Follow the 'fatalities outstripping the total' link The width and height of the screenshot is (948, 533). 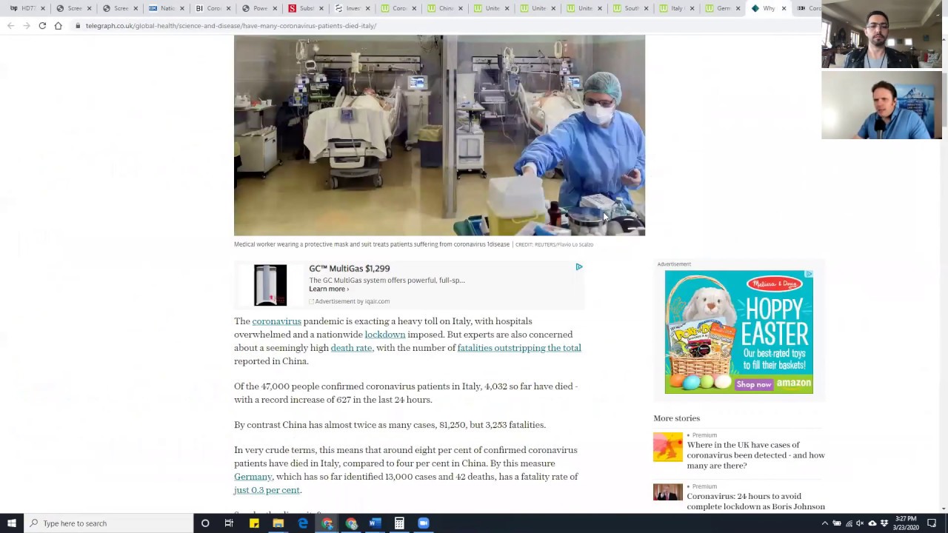pos(518,348)
